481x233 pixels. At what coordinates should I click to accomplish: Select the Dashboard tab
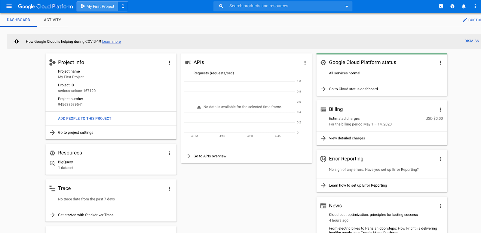18,20
